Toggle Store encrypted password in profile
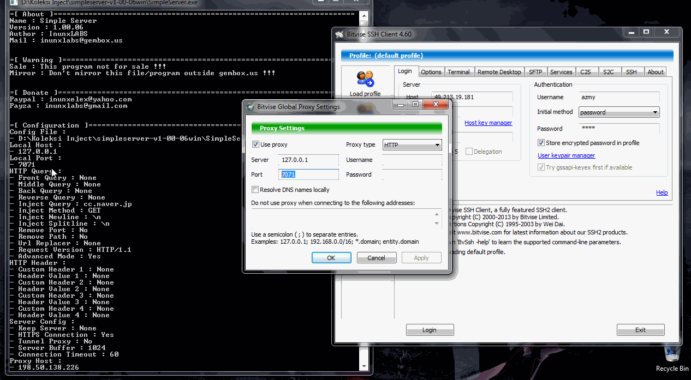This screenshot has width=691, height=380. click(x=541, y=143)
